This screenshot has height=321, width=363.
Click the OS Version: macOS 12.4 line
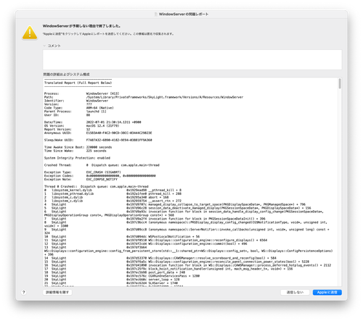[x=81, y=125]
